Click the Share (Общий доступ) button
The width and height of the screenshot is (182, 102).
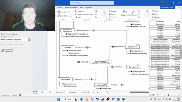(167, 7)
